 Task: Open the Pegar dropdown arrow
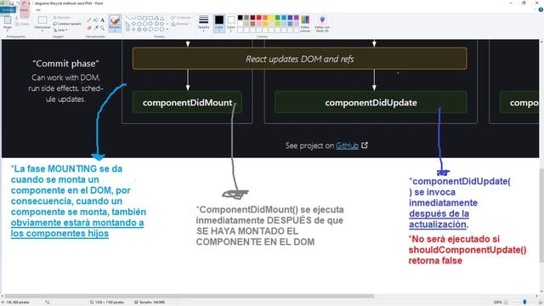pyautogui.click(x=8, y=31)
